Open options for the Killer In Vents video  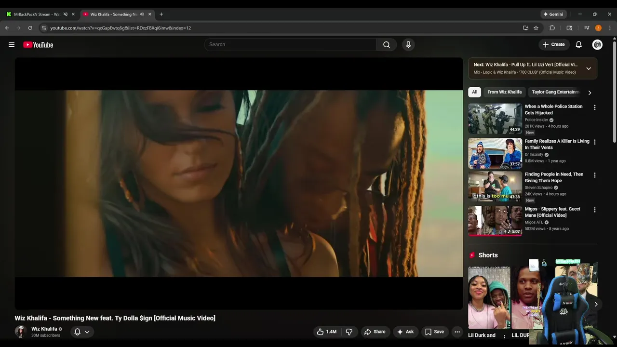click(594, 142)
